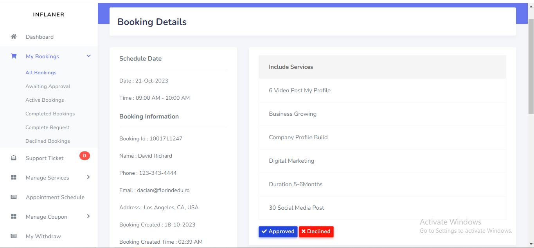Show Declined Bookings
Screen dimensions: 534x248
[x=48, y=141]
